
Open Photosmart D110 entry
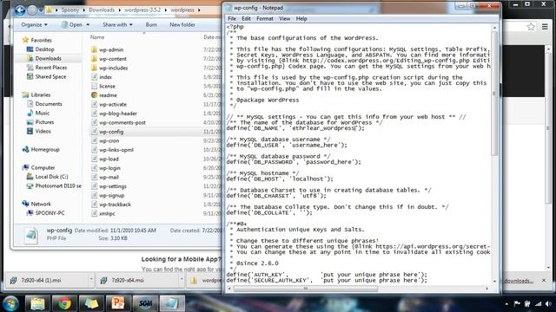tap(58, 185)
